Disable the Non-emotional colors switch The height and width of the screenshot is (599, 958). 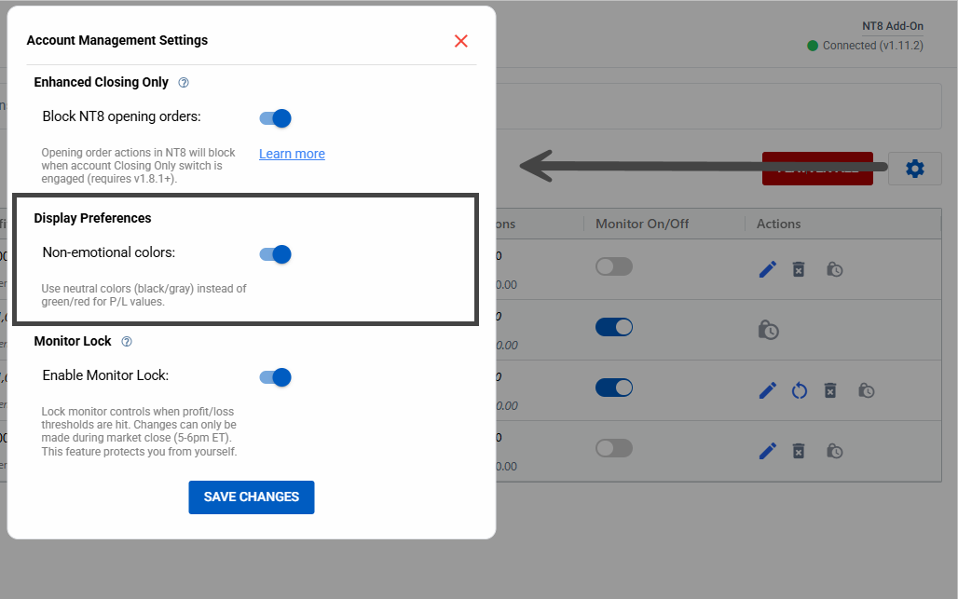point(276,254)
